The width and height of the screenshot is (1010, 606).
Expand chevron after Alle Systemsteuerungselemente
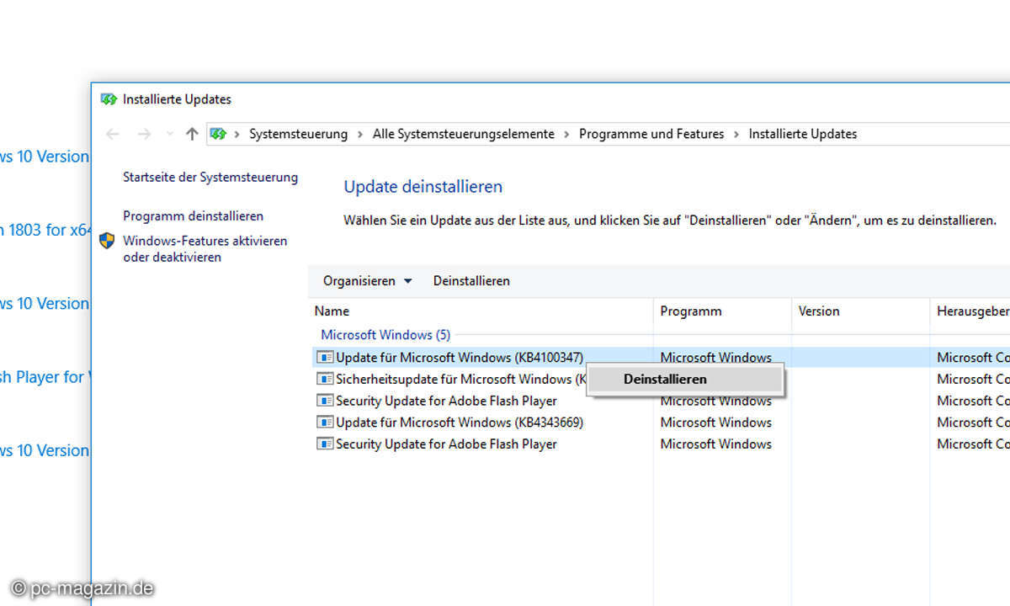coord(567,134)
